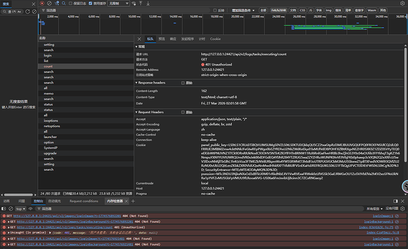Stop recording network log with red button

click(42, 4)
